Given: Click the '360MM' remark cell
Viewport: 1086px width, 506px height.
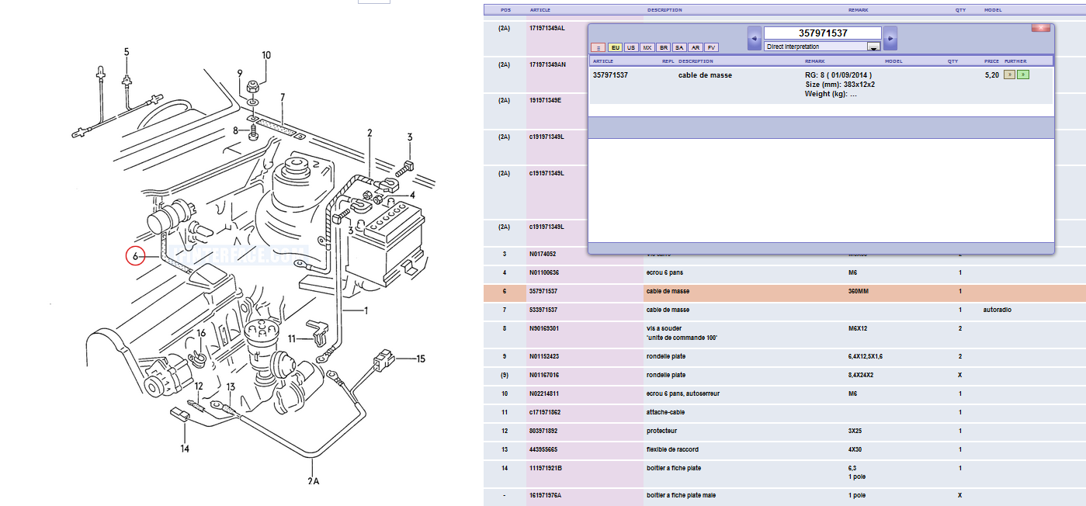Looking at the screenshot, I should (x=859, y=291).
